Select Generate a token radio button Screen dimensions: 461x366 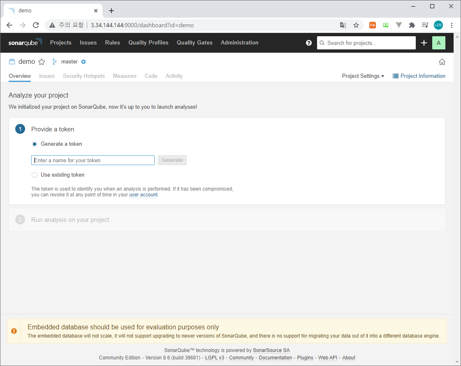point(35,144)
